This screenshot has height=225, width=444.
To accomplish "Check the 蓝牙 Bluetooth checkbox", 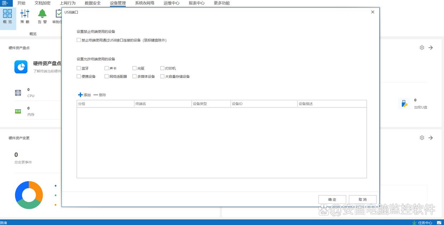I will pos(79,68).
